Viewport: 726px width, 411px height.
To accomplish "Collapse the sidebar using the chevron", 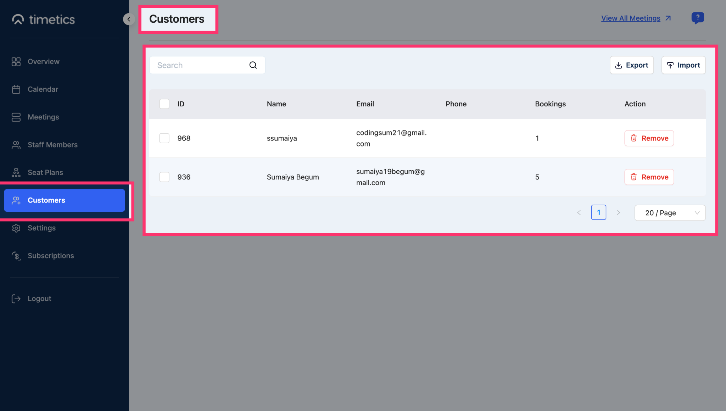I will click(129, 19).
